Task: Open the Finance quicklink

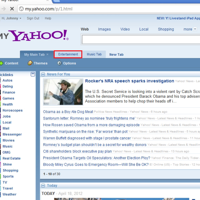Action: 9,92
